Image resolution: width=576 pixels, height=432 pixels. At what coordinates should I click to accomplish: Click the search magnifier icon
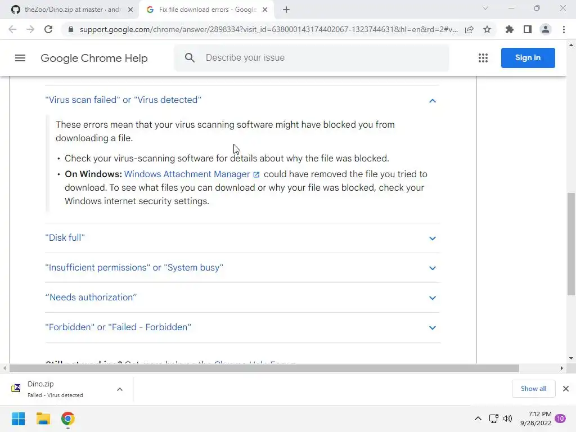click(190, 58)
